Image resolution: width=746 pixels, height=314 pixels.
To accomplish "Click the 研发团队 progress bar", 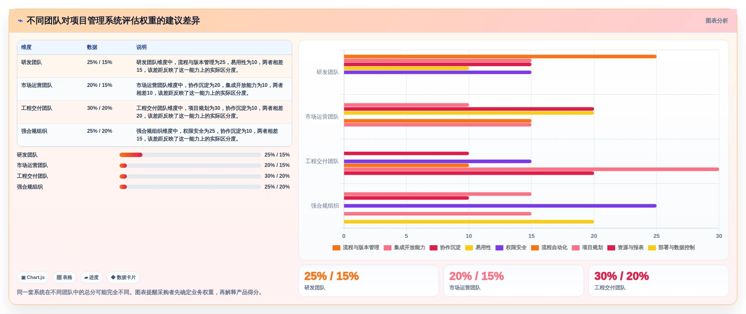I will [x=190, y=155].
